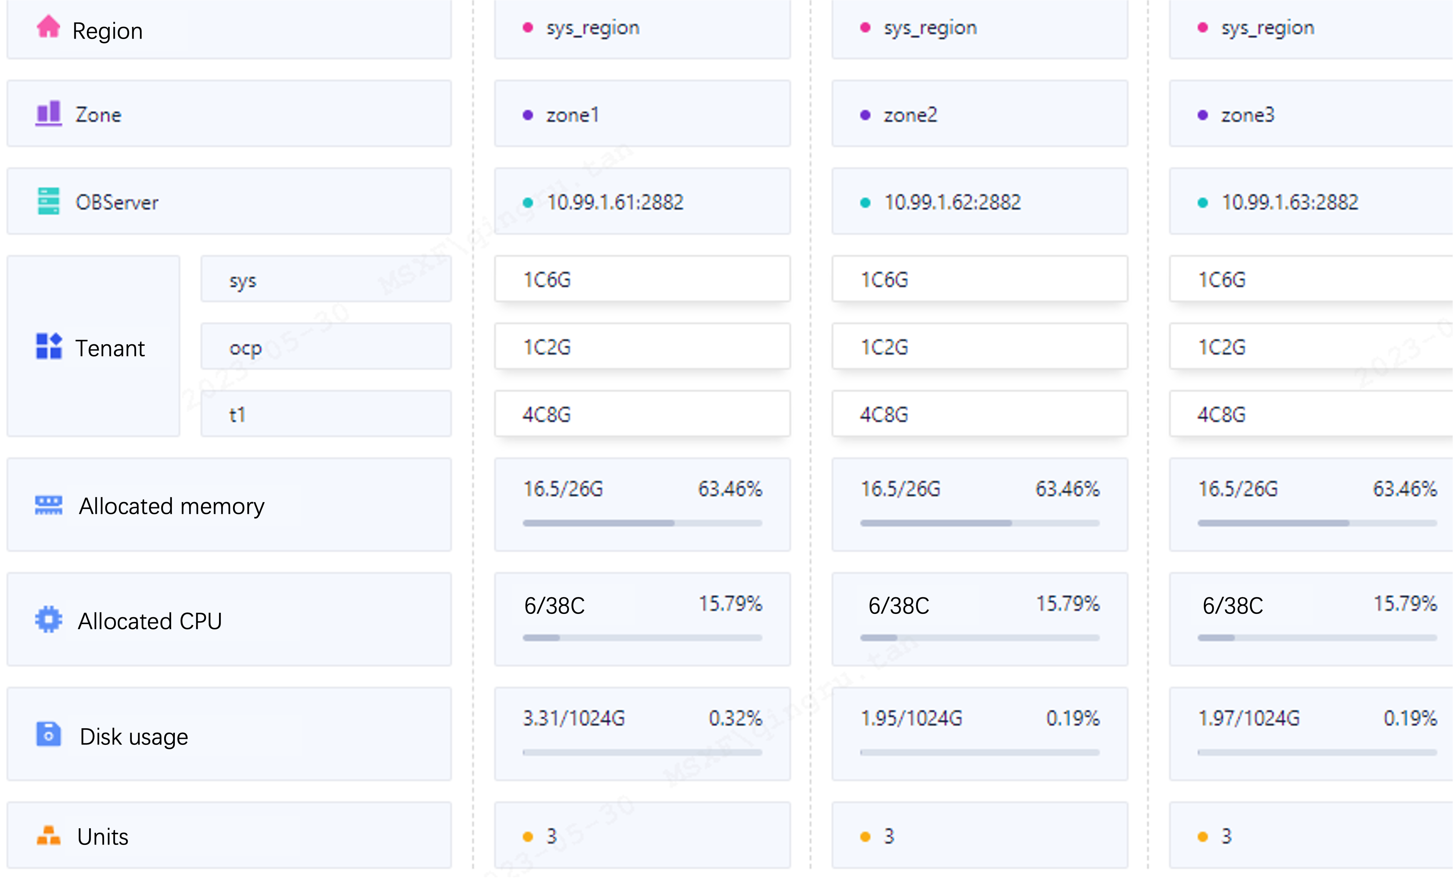
Task: Select the sys tenant label
Action: point(243,280)
